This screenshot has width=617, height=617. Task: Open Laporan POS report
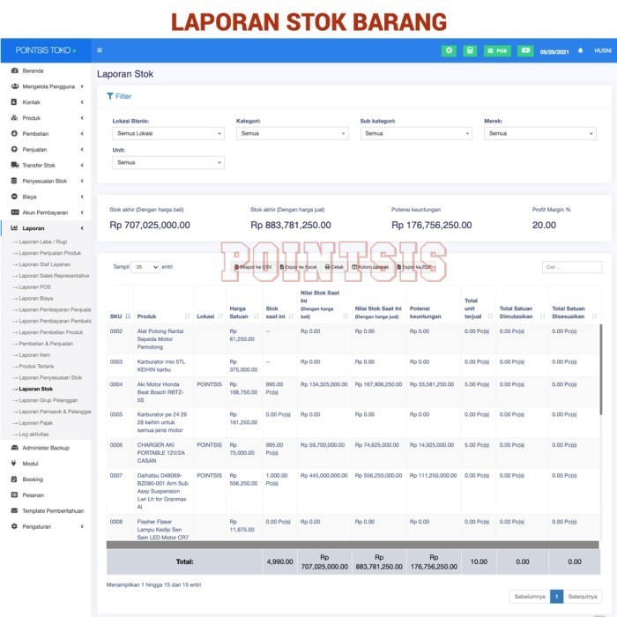(34, 287)
